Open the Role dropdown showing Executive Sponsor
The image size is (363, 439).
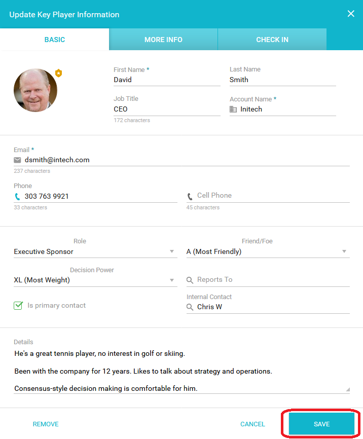pyautogui.click(x=95, y=251)
